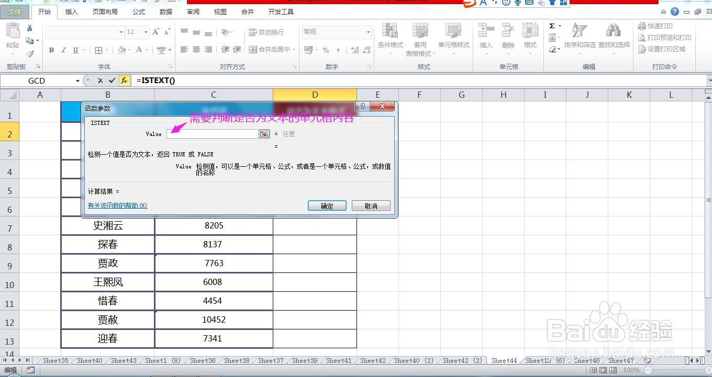Click the Fill Color paint bucket
Viewport: 712px width, 377px height.
(x=121, y=50)
